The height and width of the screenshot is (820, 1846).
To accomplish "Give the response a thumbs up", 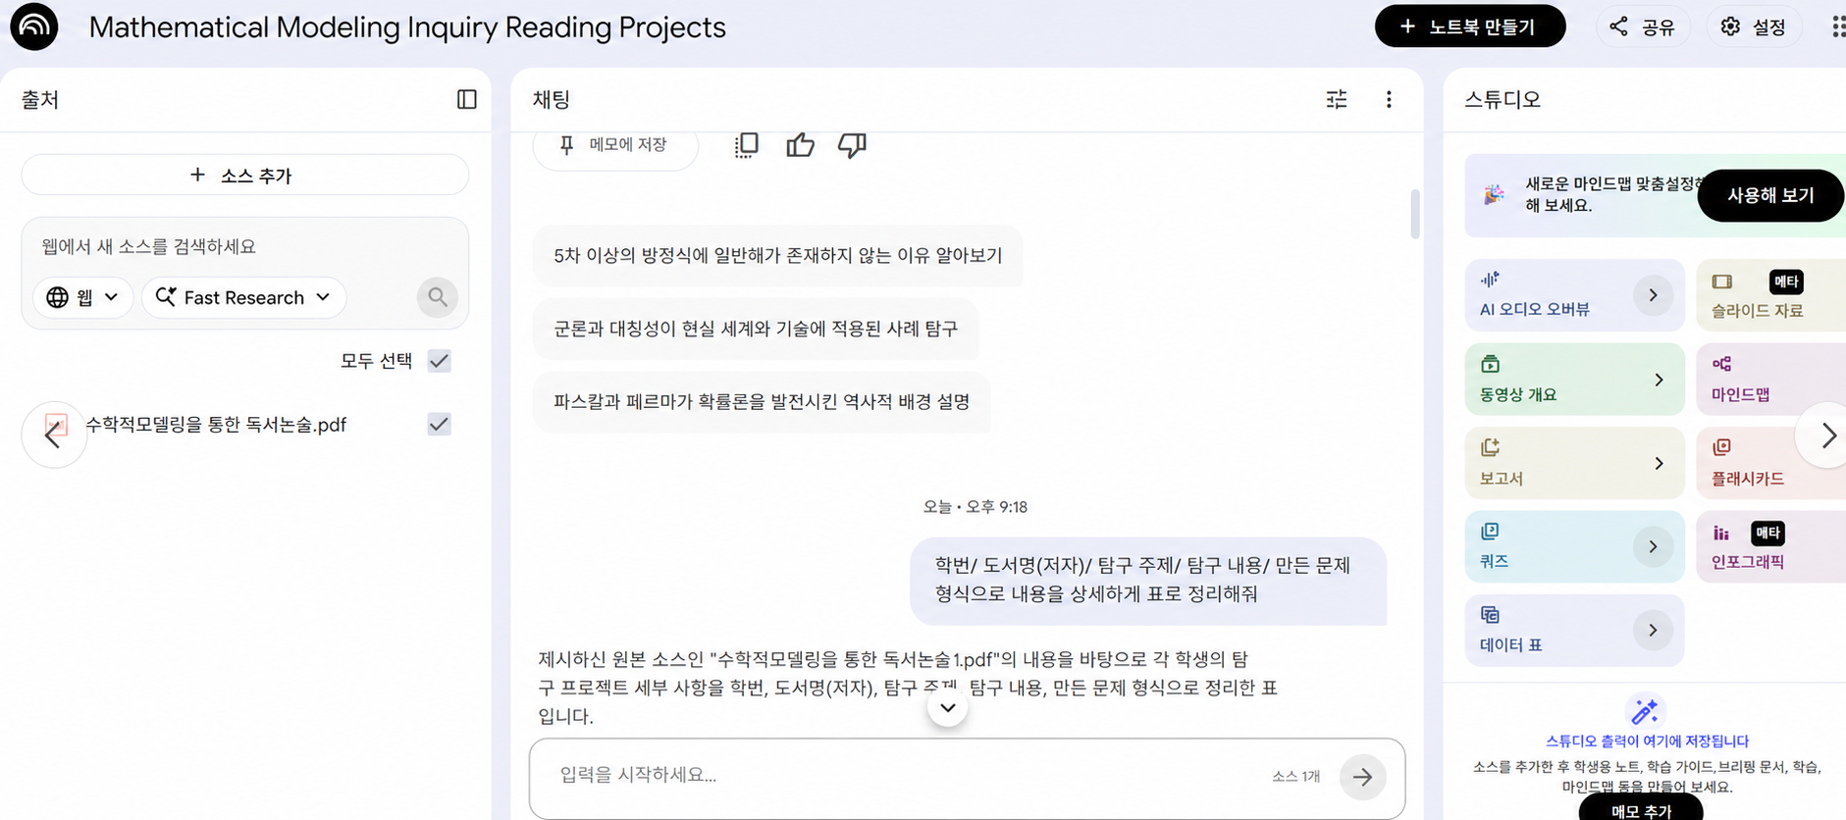I will (x=800, y=145).
